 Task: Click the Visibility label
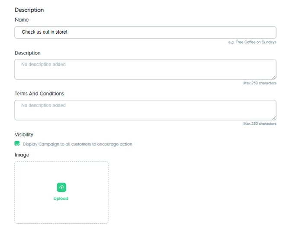24,135
